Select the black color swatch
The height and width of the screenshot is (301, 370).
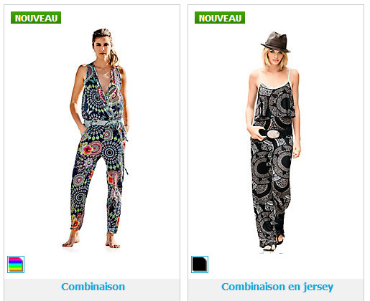[200, 264]
